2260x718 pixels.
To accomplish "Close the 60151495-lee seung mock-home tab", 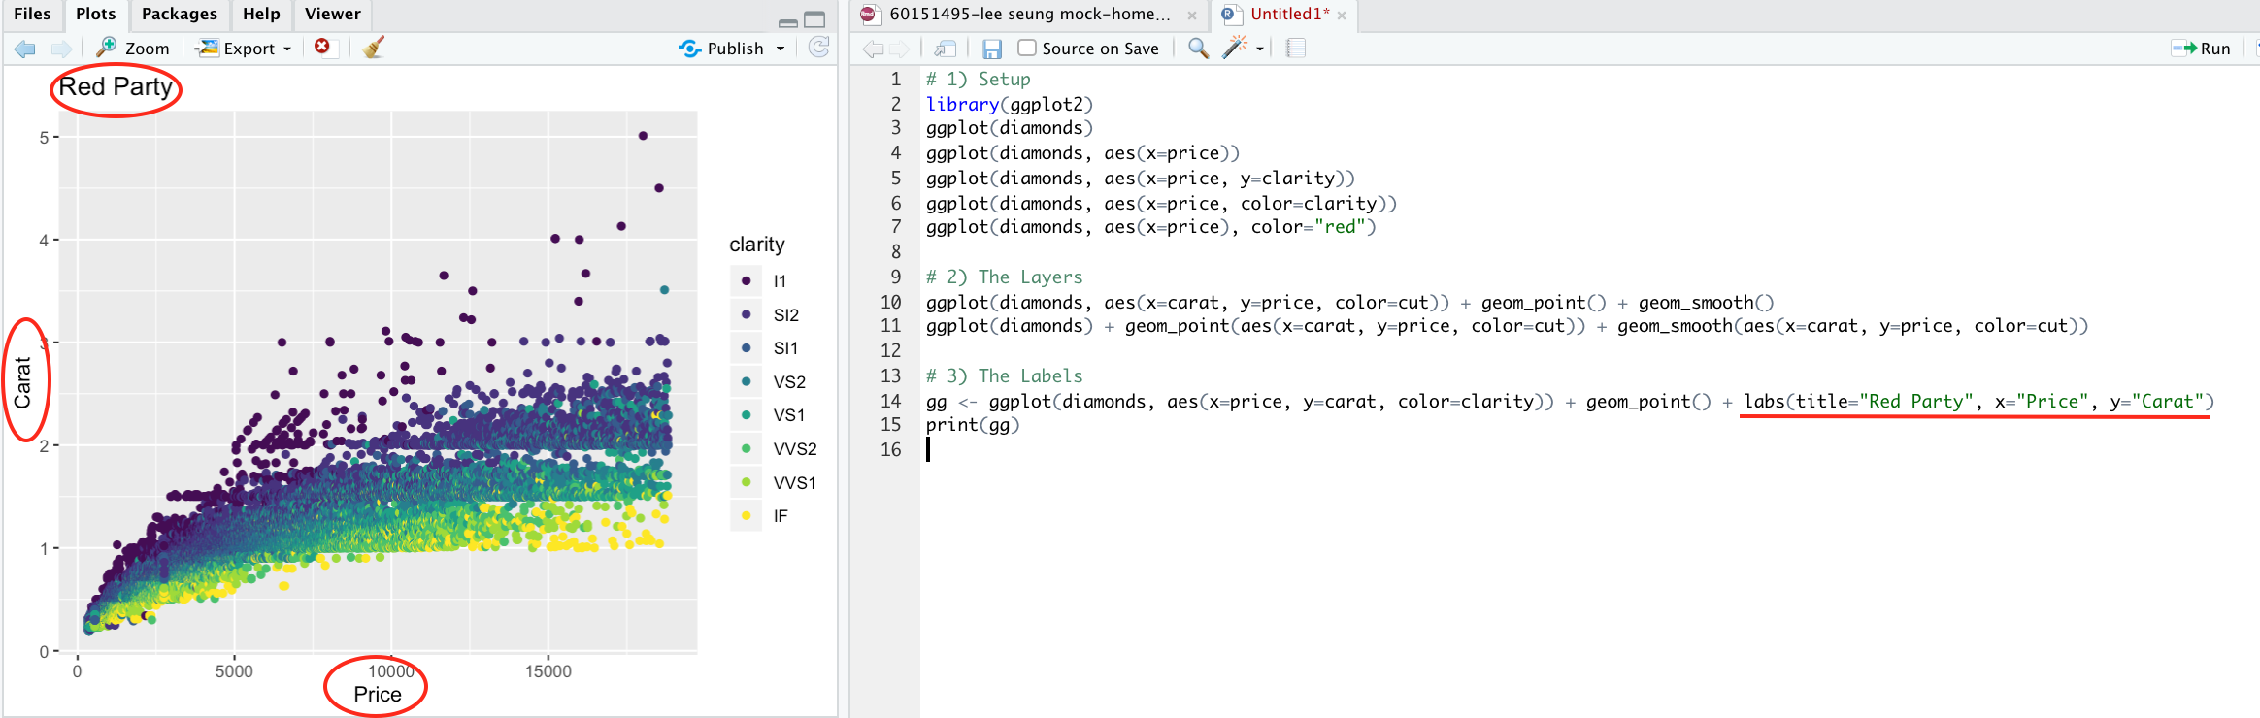I will pyautogui.click(x=1192, y=16).
